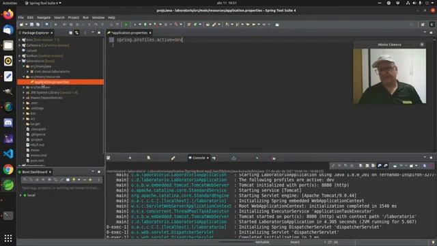The height and width of the screenshot is (246, 437).
Task: Show applications grid in the dock
Action: coord(8,238)
